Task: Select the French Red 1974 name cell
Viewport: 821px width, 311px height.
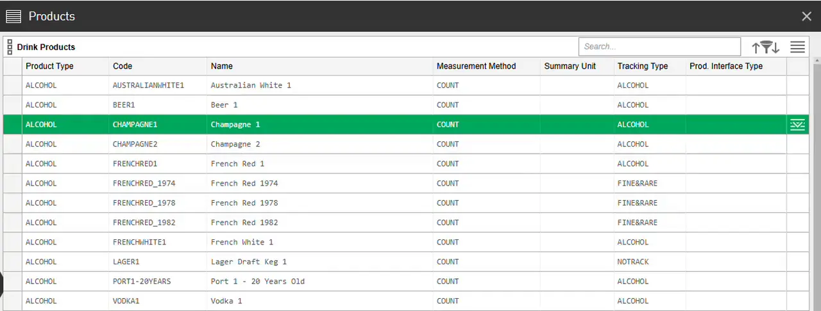Action: pos(320,184)
